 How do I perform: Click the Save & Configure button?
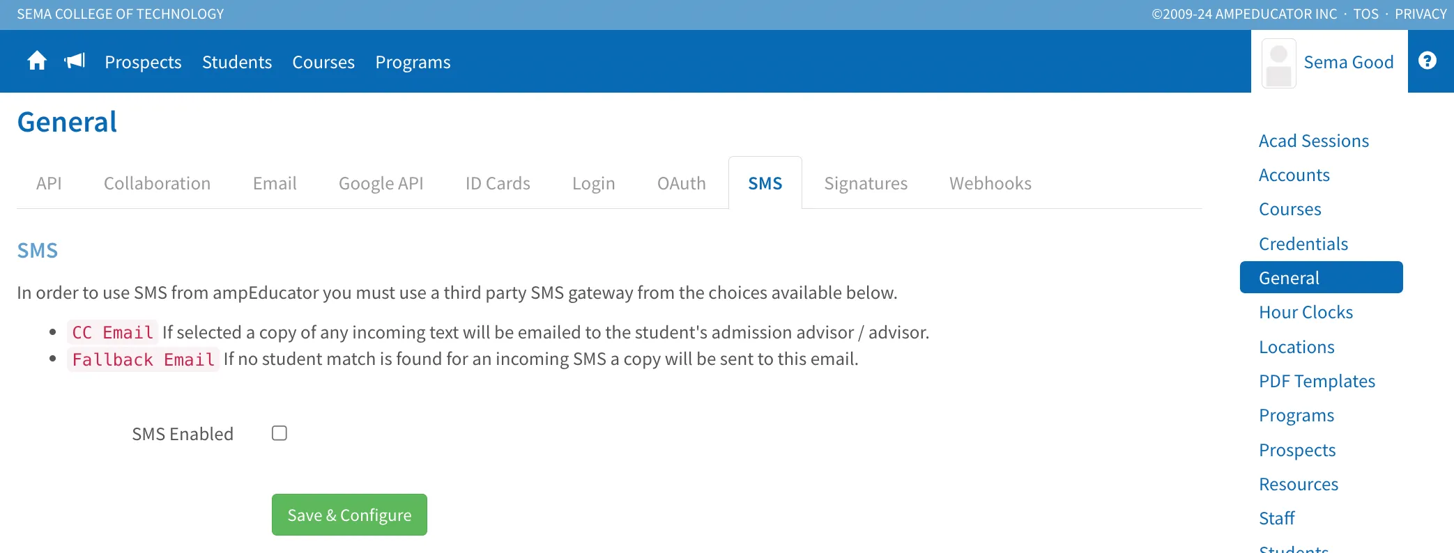tap(349, 515)
